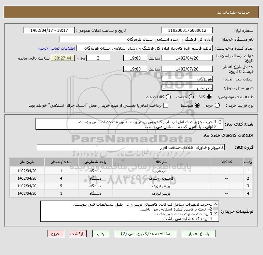Click scroll-up arrow in توضیحات خریدار box
Viewport: 263px width, 255px height.
[216, 204]
